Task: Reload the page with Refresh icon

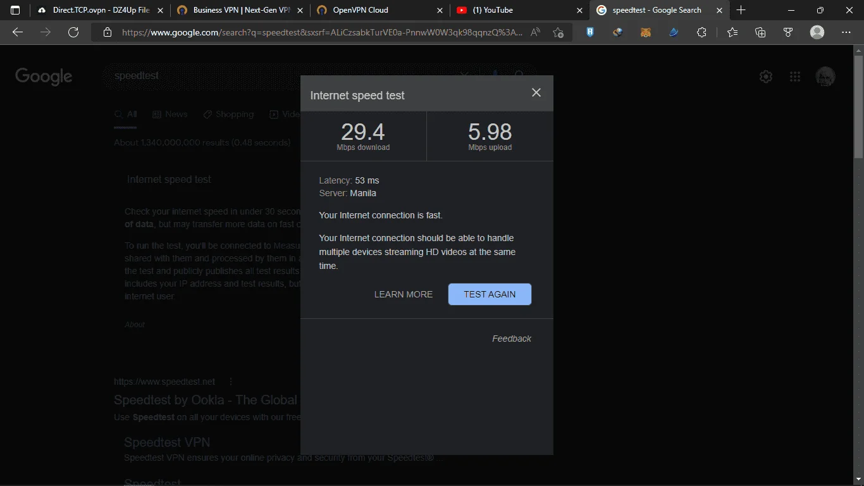Action: click(73, 32)
